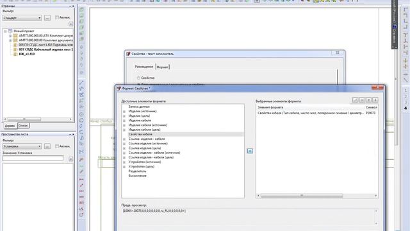Focus the Значение: Установка input field
Screen dimensions: 410x231
coord(33,158)
